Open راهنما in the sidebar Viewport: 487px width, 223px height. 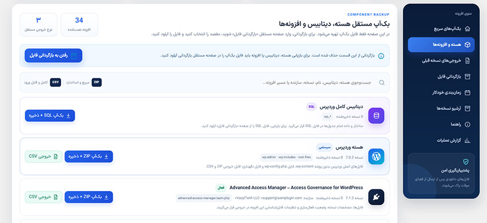coord(441,125)
